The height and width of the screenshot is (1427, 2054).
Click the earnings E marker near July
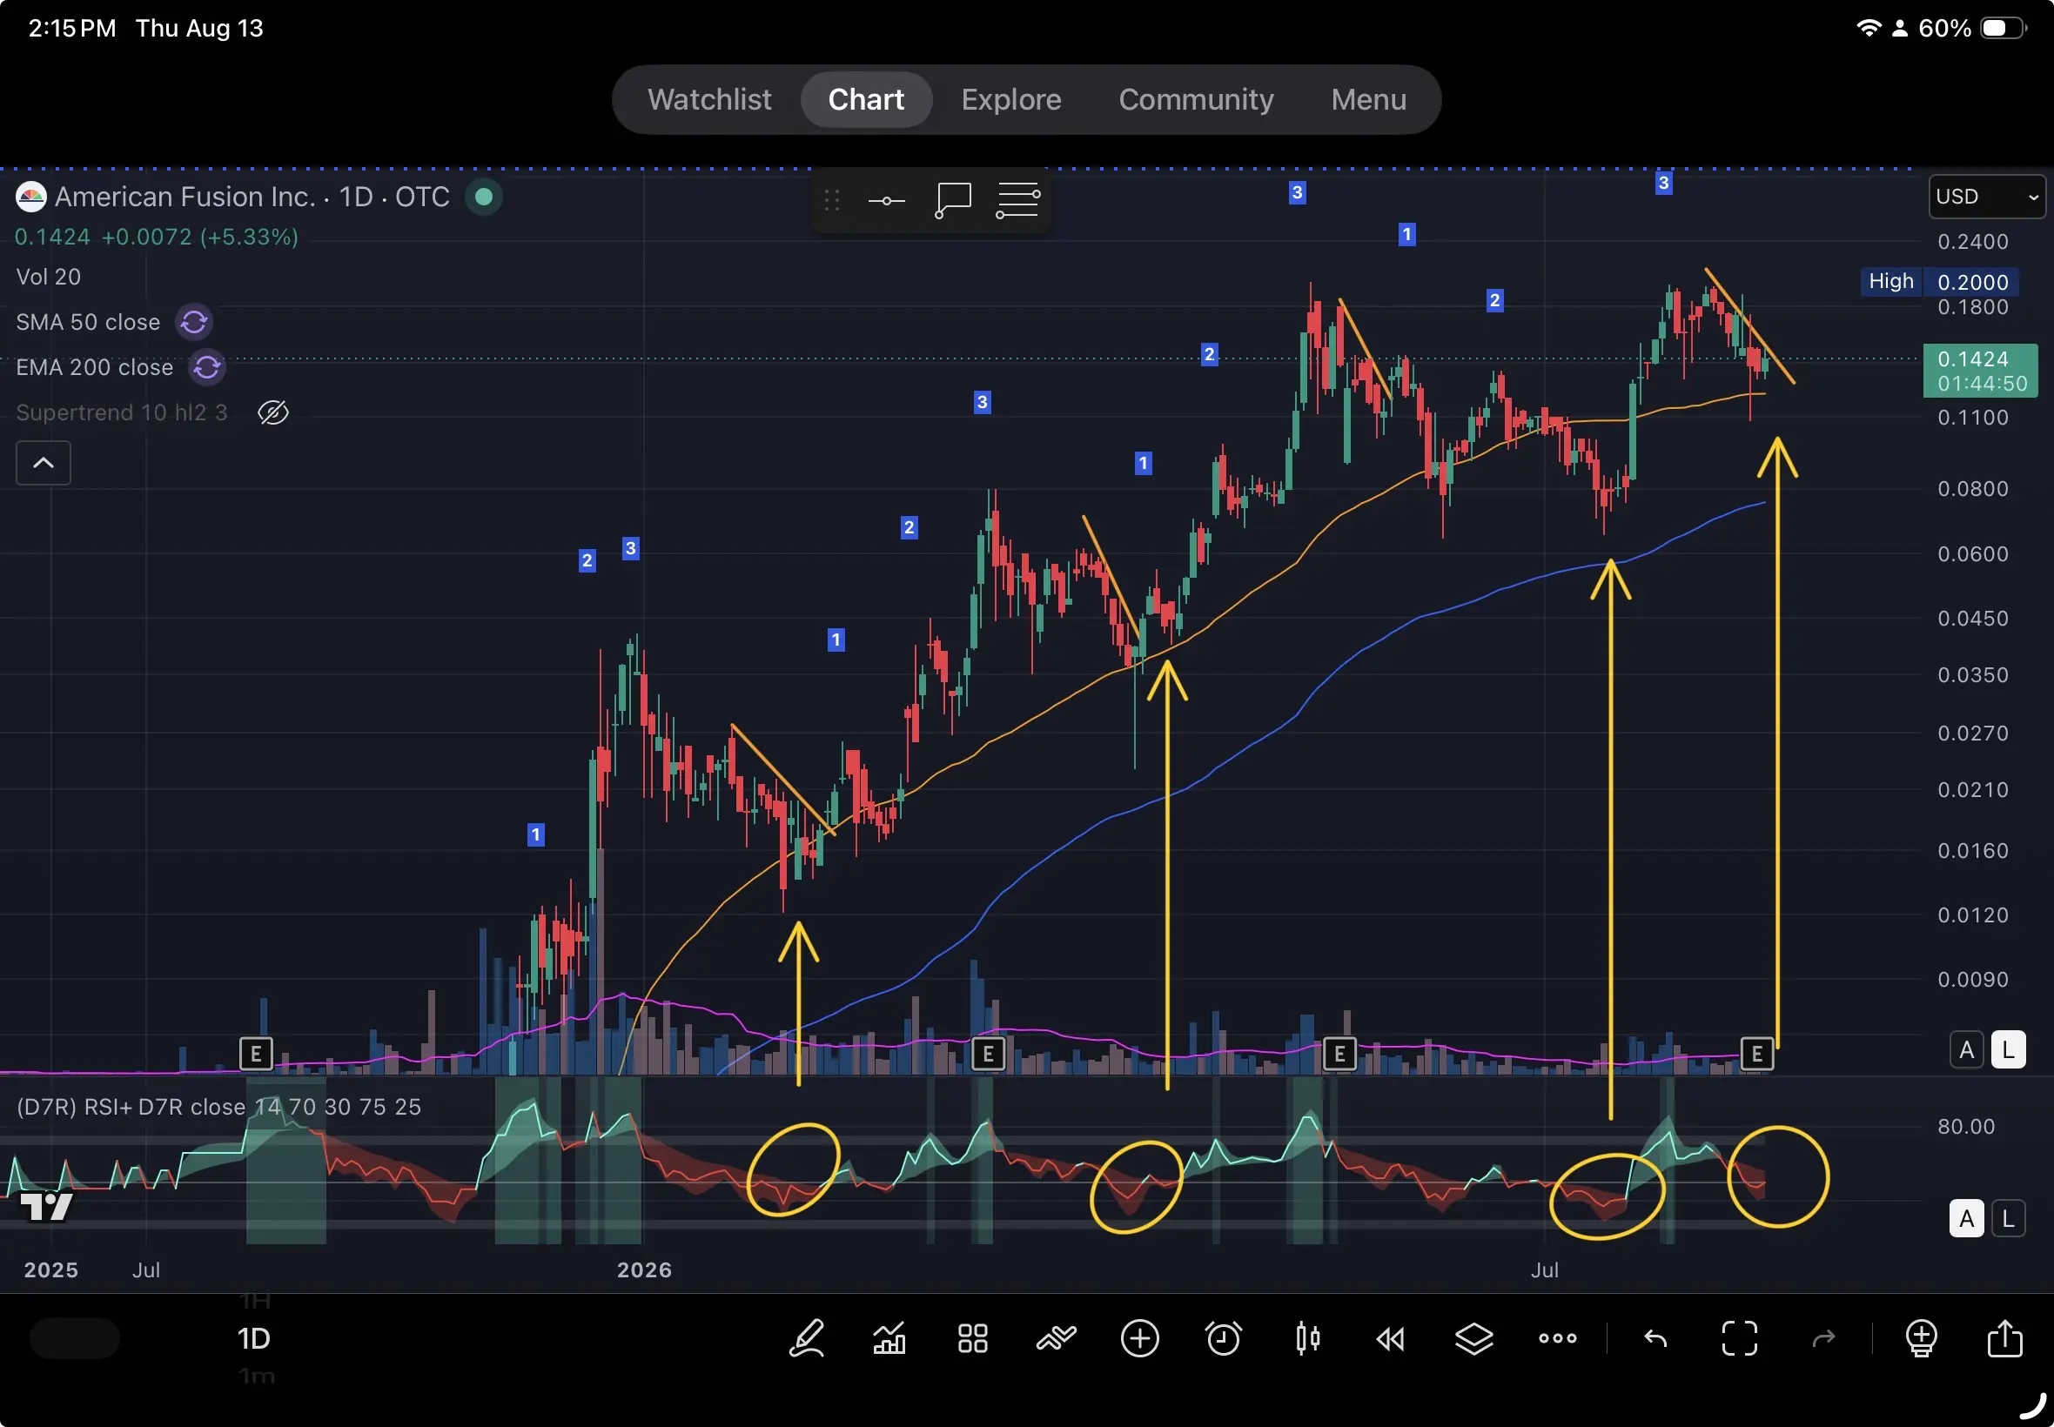(1756, 1055)
